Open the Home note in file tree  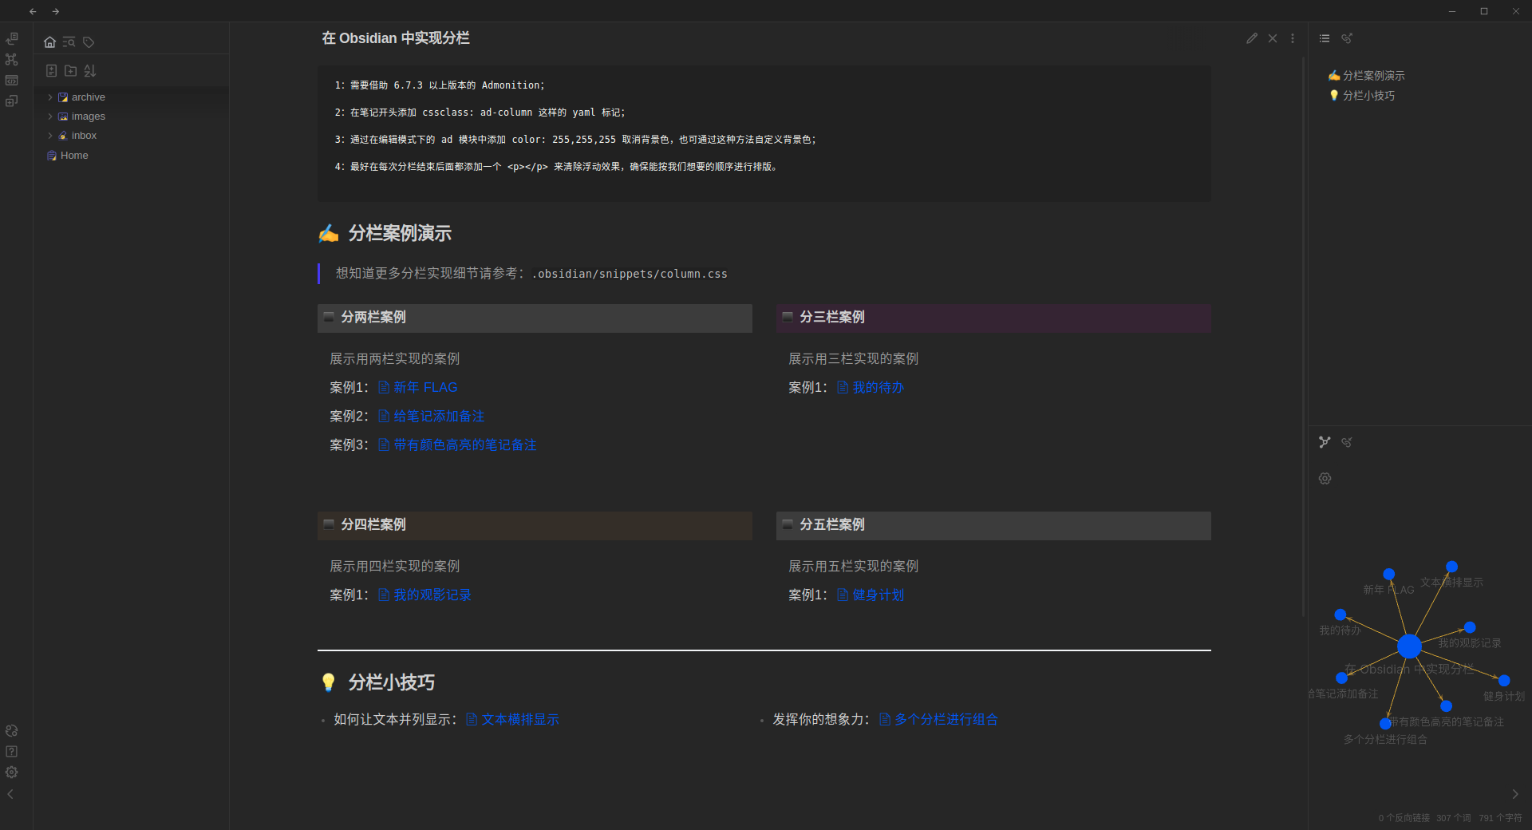click(x=74, y=156)
